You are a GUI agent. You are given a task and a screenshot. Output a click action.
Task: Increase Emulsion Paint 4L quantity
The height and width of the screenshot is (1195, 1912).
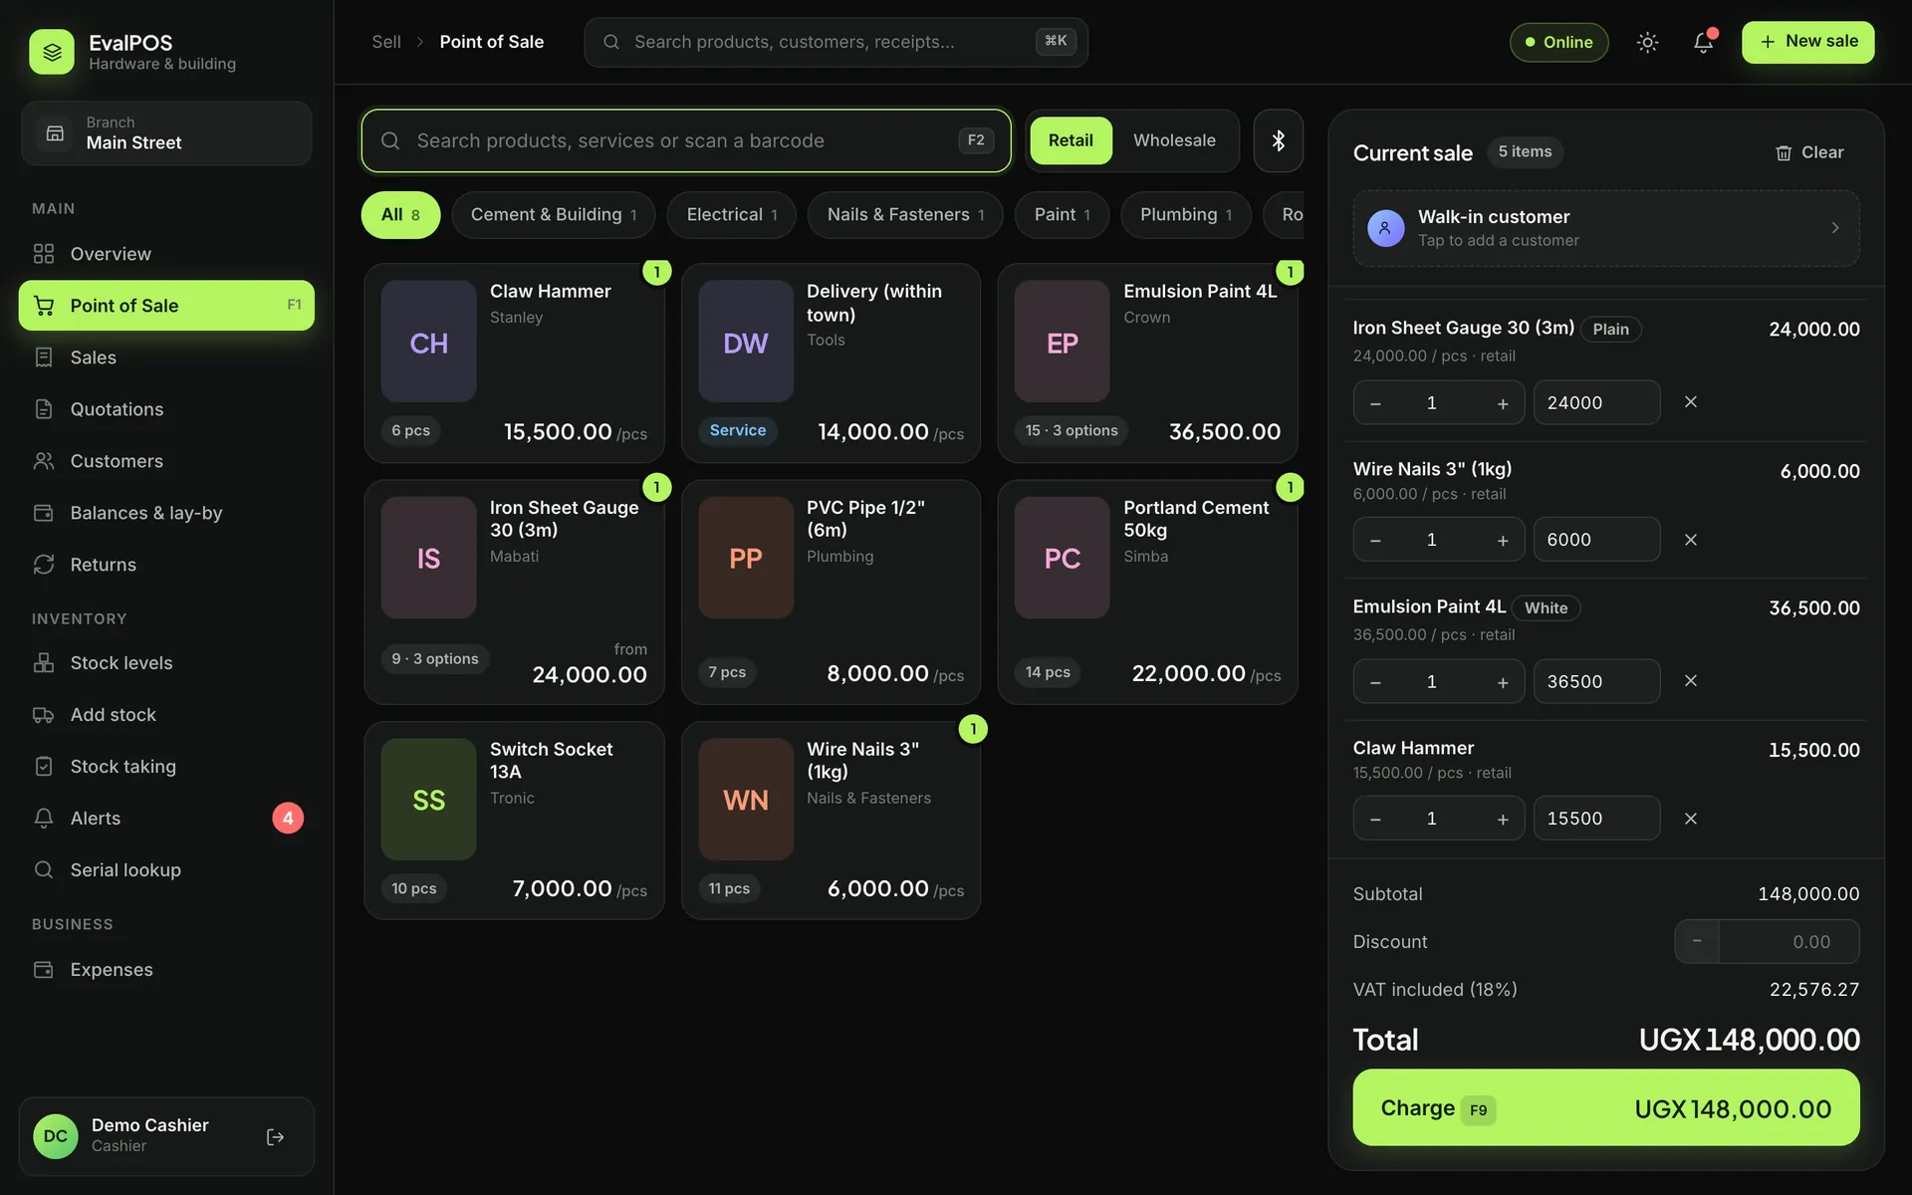coord(1503,681)
